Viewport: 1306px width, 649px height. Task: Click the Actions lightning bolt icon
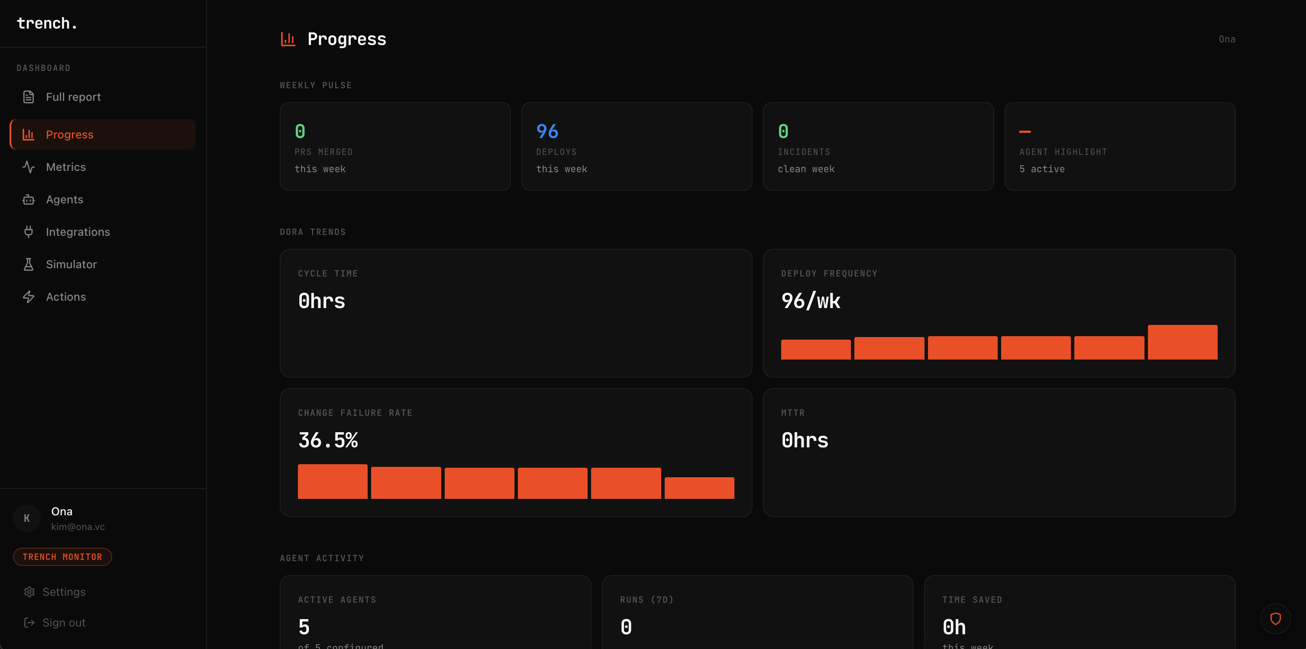(x=29, y=296)
